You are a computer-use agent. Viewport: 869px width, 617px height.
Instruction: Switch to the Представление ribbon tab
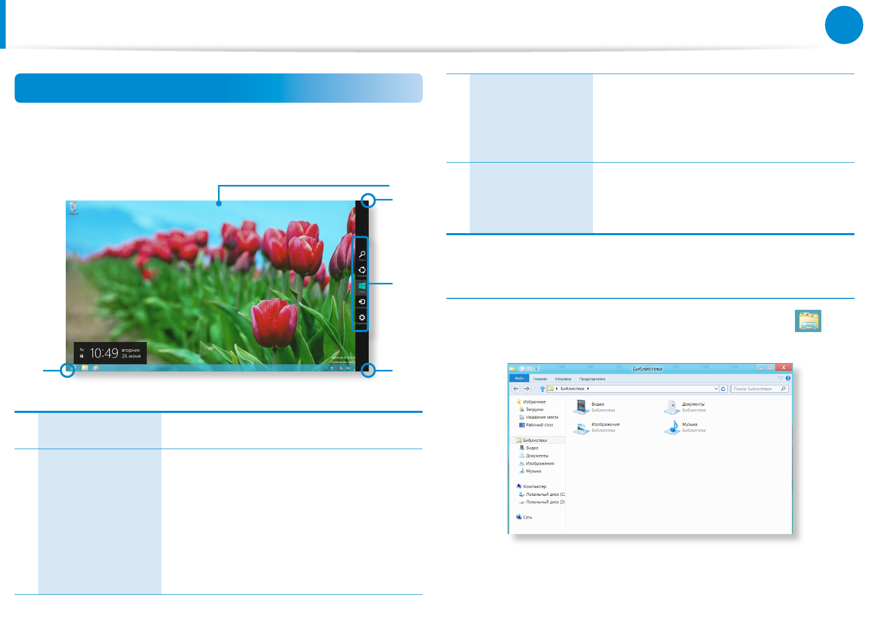(592, 379)
